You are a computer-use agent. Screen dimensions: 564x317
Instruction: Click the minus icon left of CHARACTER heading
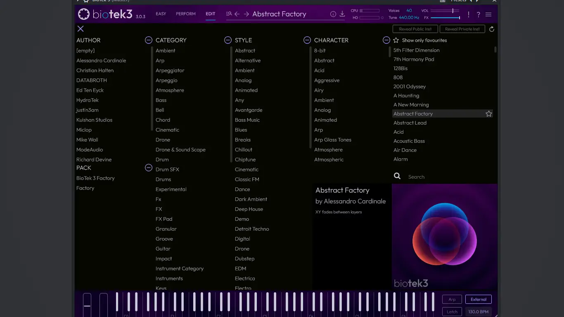coord(307,40)
